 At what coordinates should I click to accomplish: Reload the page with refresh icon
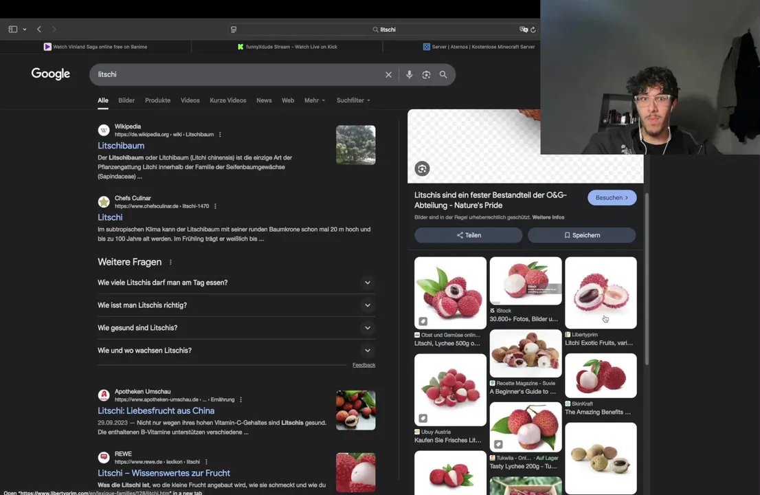pos(533,30)
